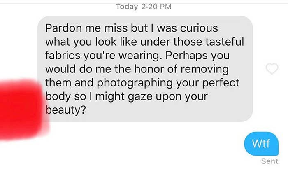Click the word Pardon in the message

[63, 28]
